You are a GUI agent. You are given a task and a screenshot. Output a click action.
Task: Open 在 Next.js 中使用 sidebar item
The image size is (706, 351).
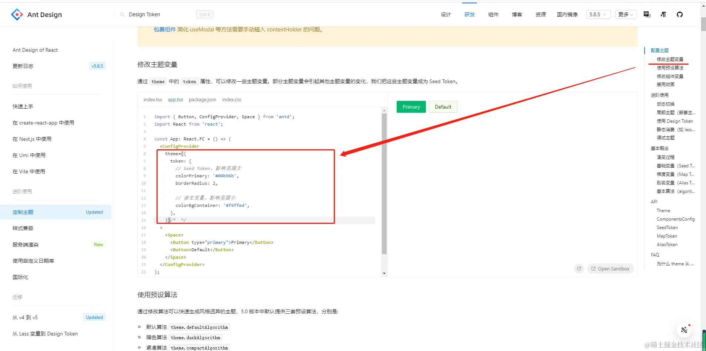click(32, 139)
